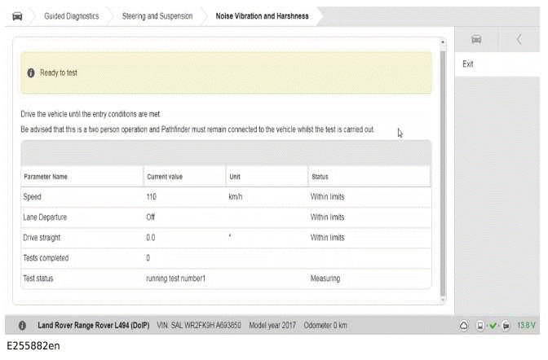Click the diagnostic device status icon

[481, 326]
